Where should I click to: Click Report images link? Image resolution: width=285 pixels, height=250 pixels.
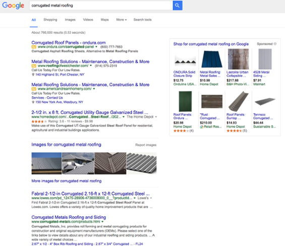(146, 145)
